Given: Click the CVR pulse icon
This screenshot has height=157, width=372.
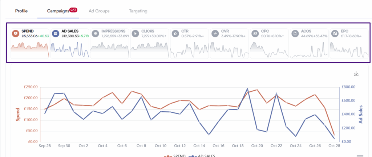Looking at the screenshot, I should 215,33.
